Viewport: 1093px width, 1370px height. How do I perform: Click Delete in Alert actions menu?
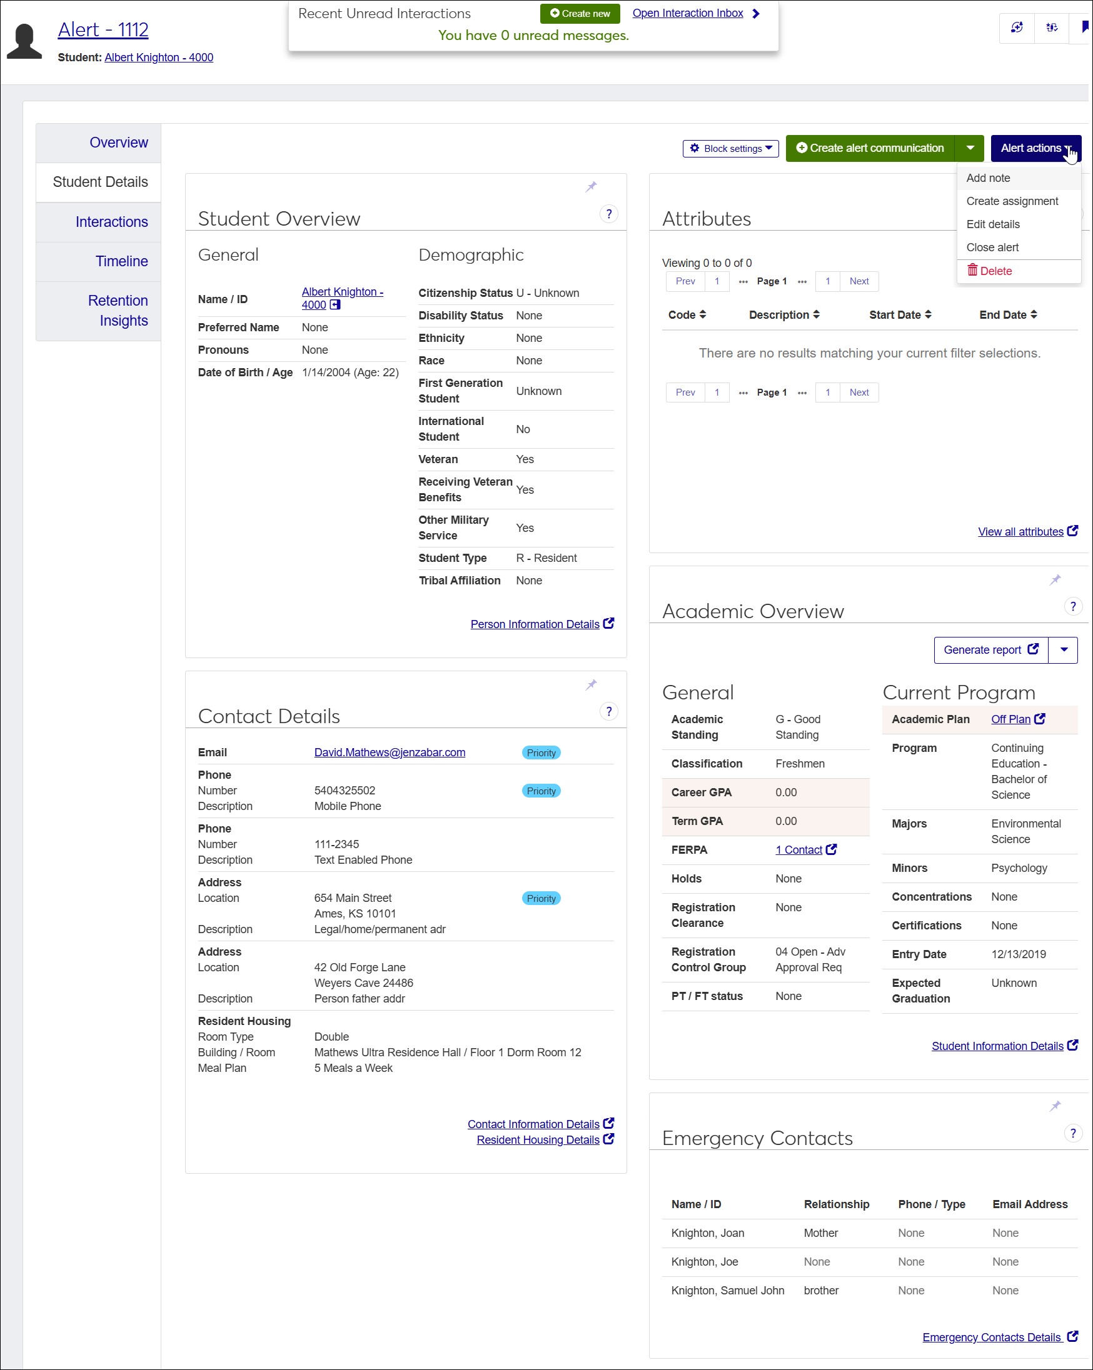pyautogui.click(x=1019, y=271)
